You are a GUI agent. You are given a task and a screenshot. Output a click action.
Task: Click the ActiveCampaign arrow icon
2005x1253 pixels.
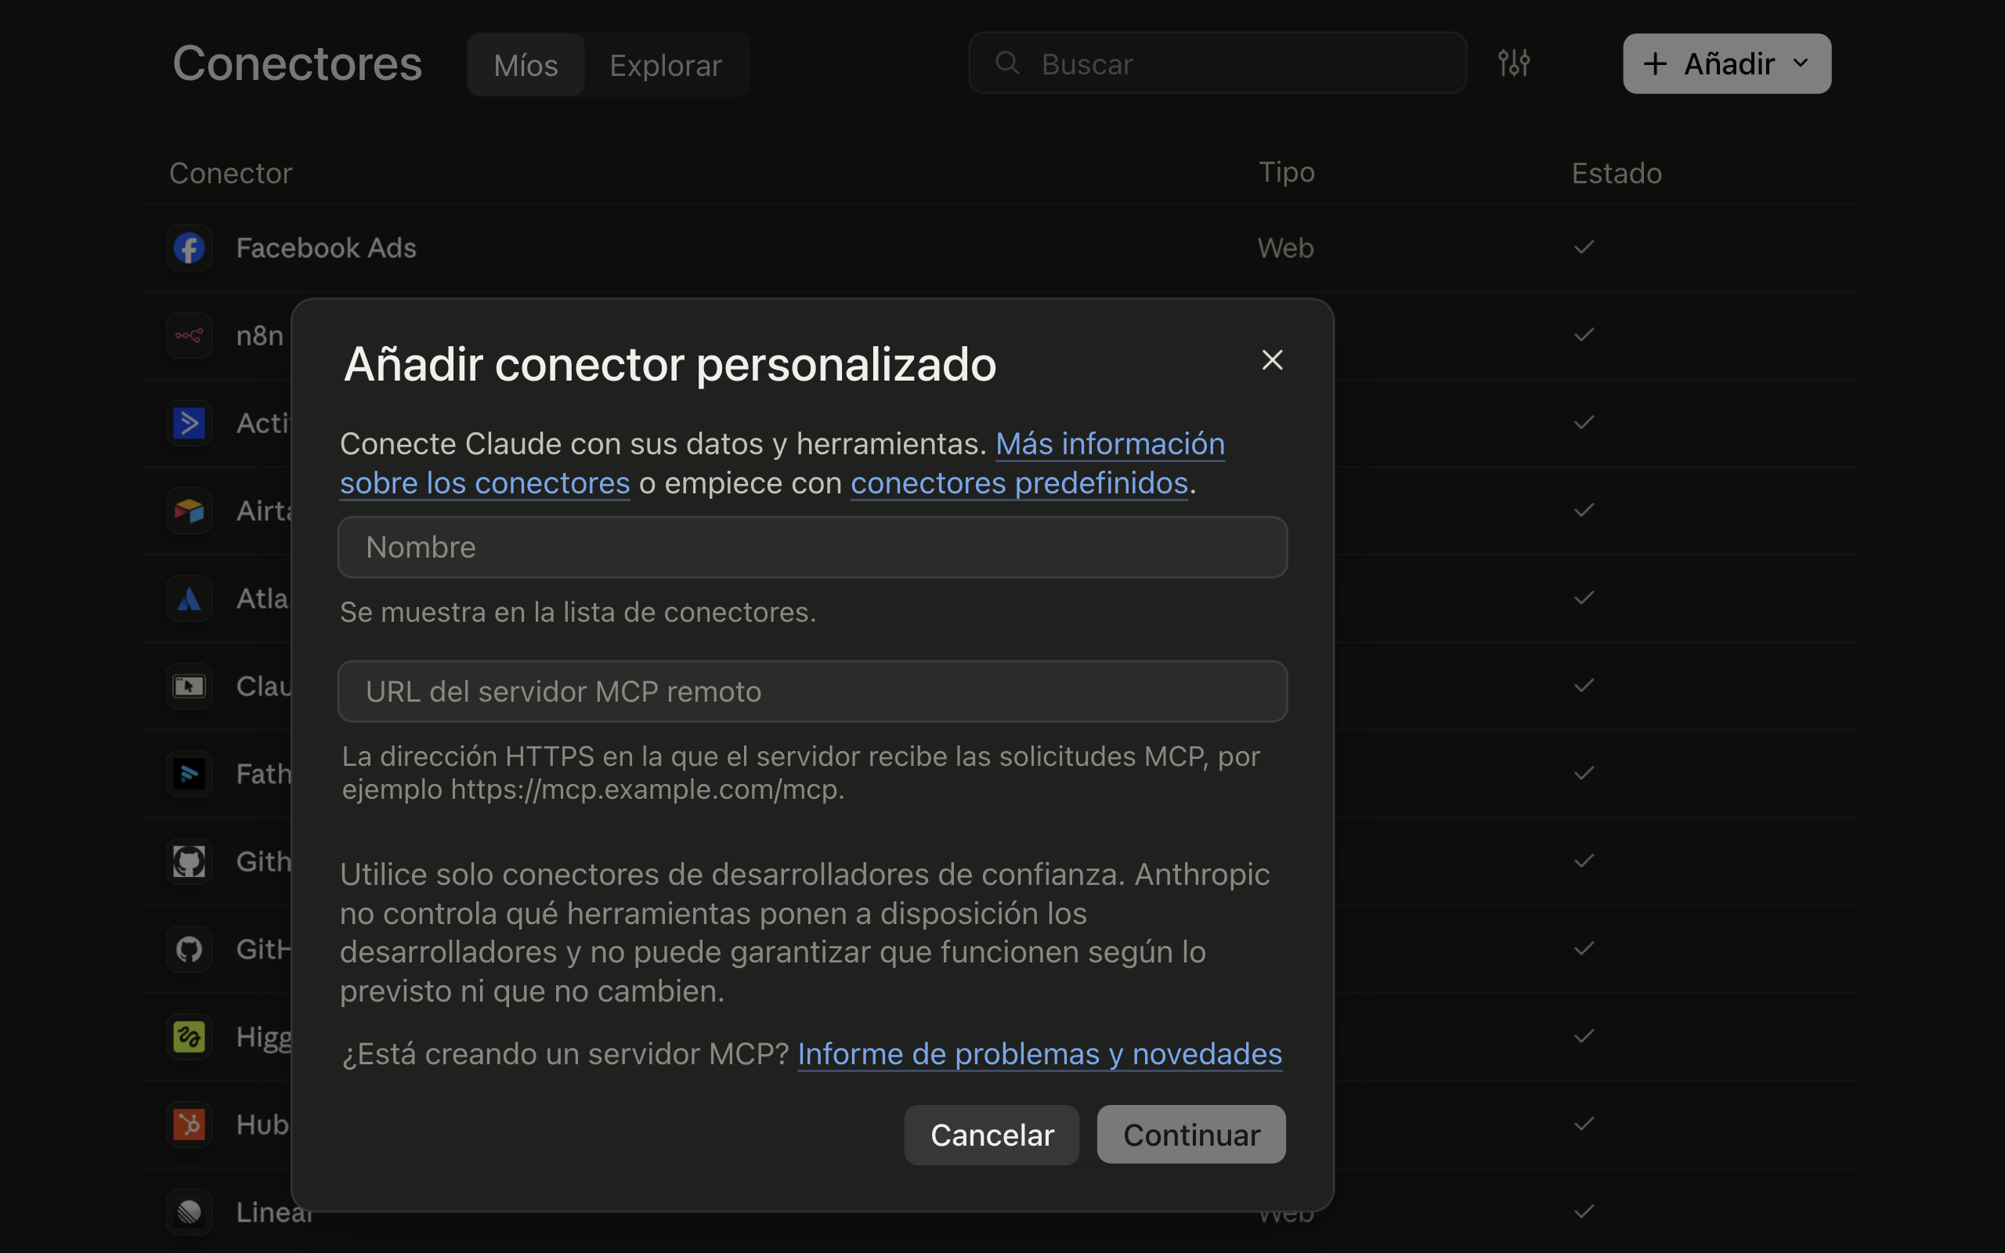(189, 424)
